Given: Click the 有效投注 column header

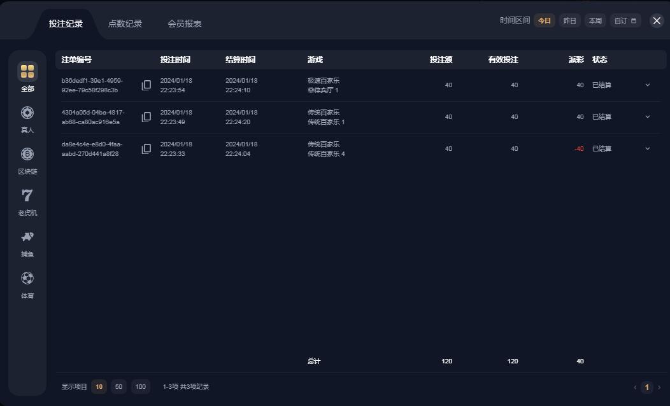Looking at the screenshot, I should 503,60.
